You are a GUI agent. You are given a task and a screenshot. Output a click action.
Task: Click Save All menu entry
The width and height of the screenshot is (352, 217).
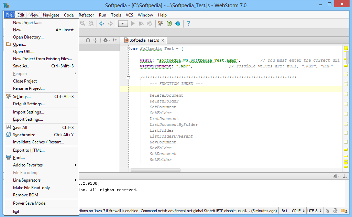42,127
